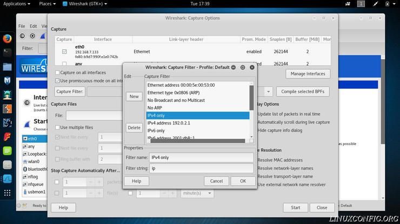This screenshot has width=400, height=224.
Task: Launch Metasploit from the dock
Action: (x=7, y=81)
